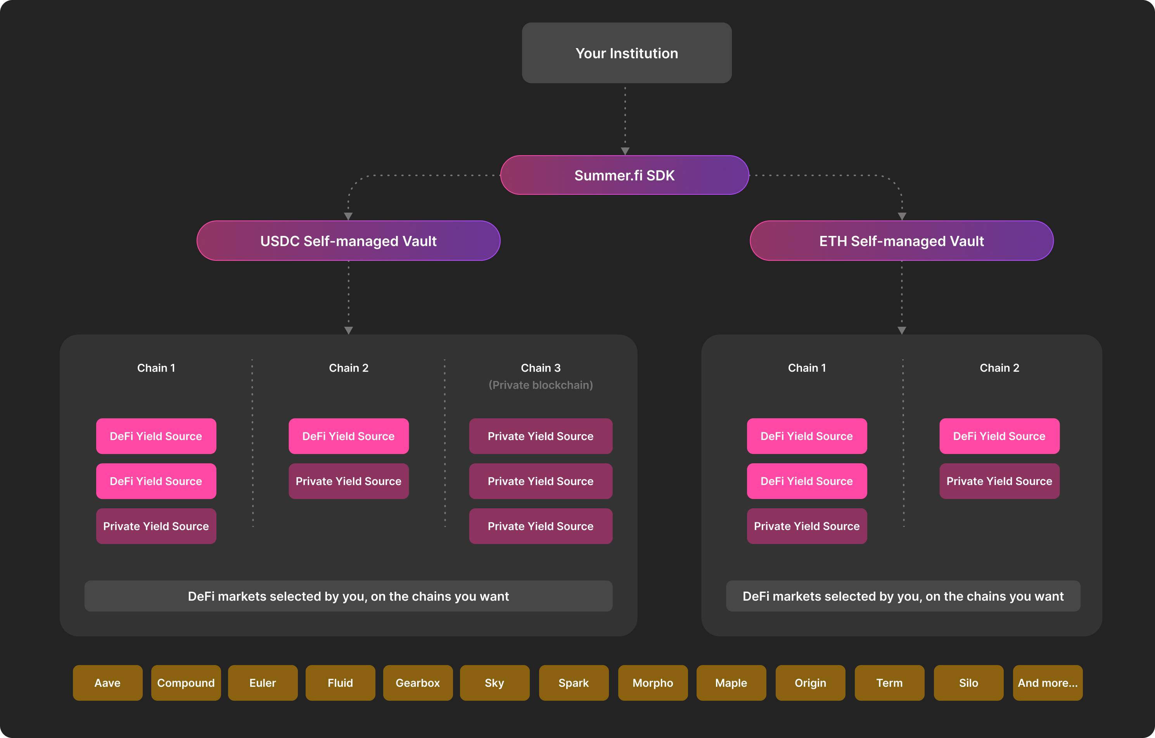1155x738 pixels.
Task: Select the Summer.fi SDK node
Action: [x=624, y=175]
